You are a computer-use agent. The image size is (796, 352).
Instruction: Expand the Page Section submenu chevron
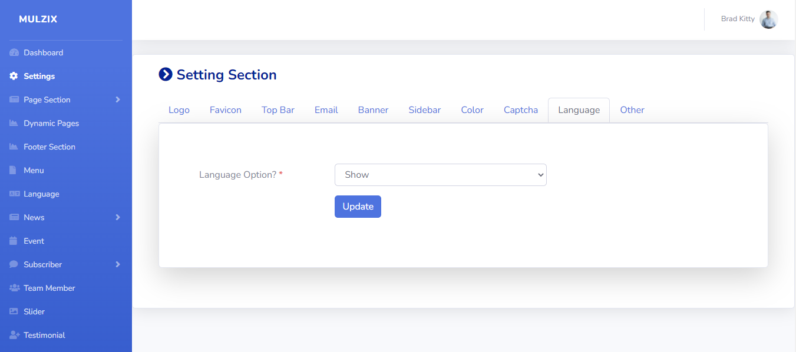point(118,99)
